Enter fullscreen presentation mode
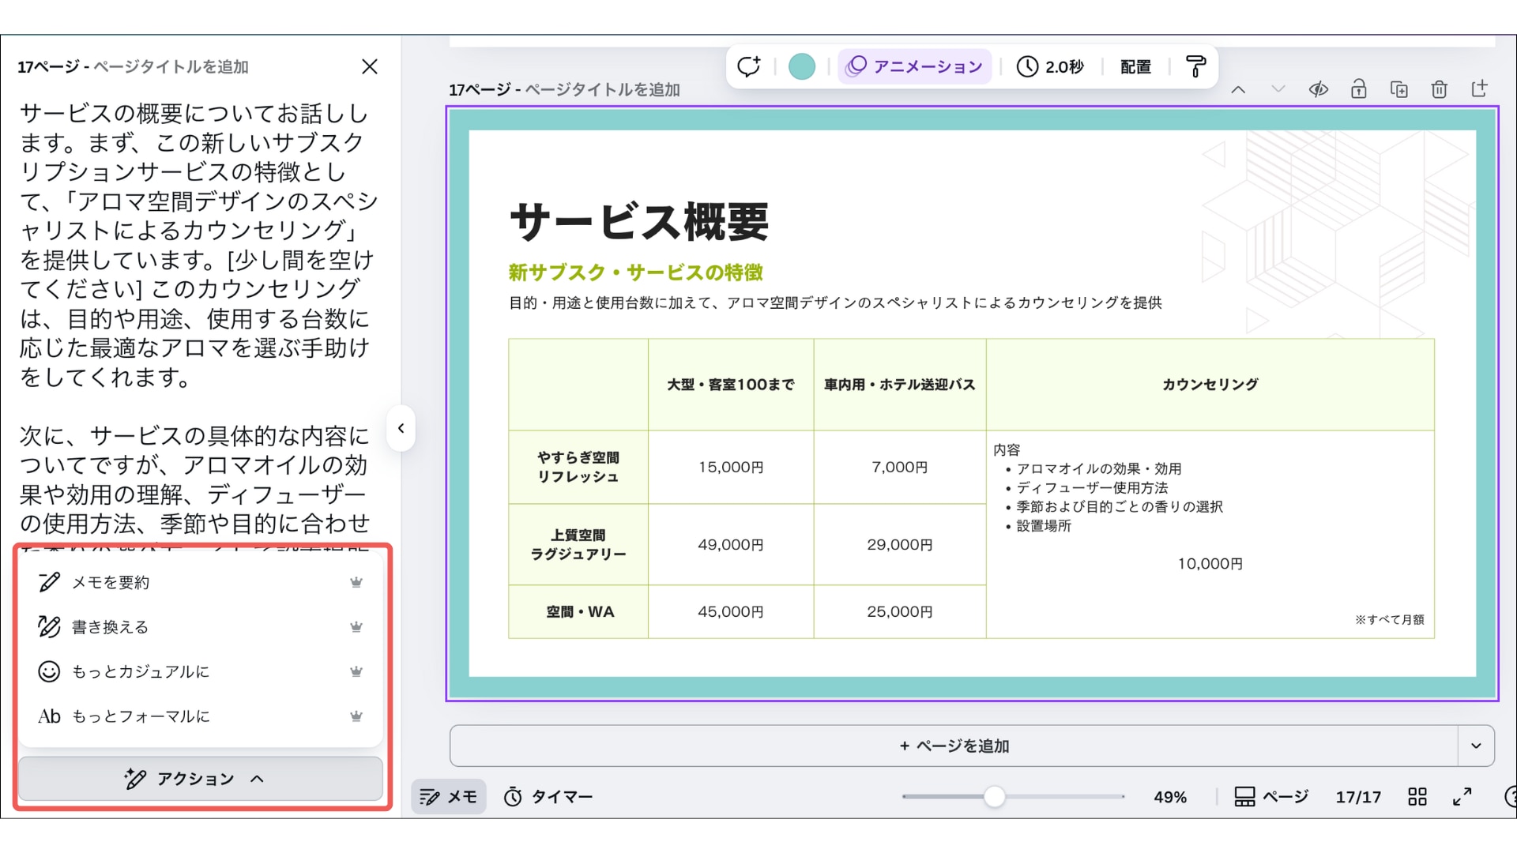This screenshot has height=853, width=1517. pos(1462,797)
